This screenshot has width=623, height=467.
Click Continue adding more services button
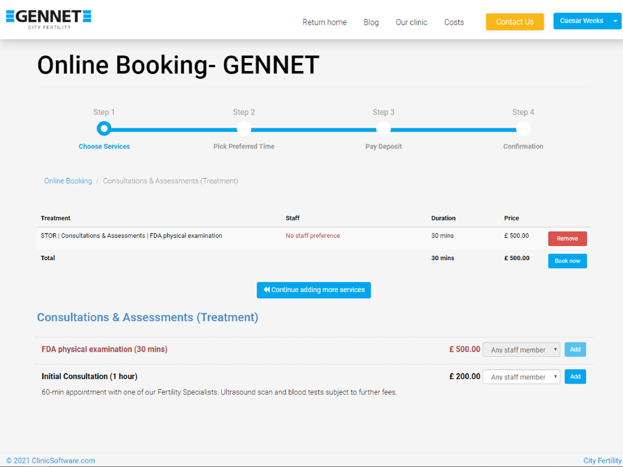coord(314,290)
